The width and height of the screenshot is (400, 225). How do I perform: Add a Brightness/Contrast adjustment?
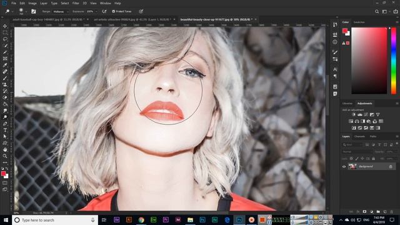(x=354, y=114)
